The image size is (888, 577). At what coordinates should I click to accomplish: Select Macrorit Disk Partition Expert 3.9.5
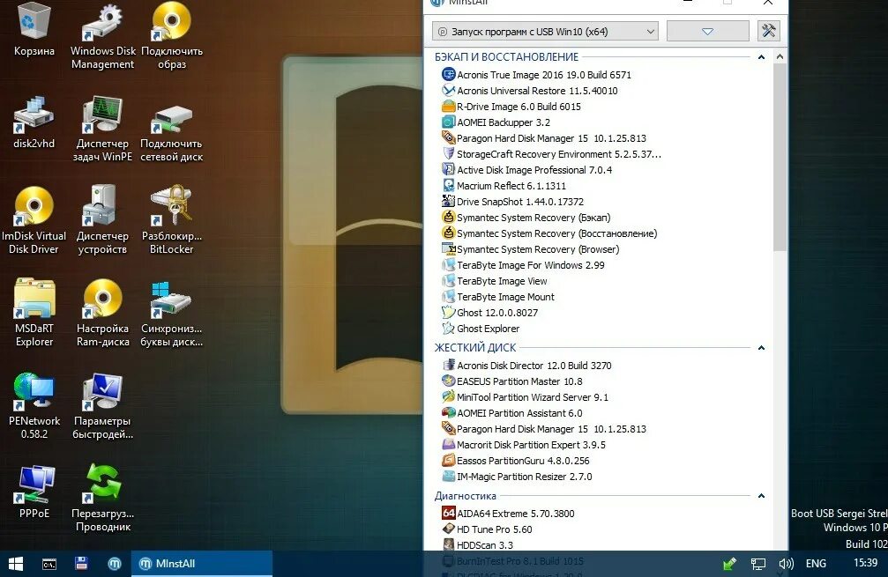(523, 445)
